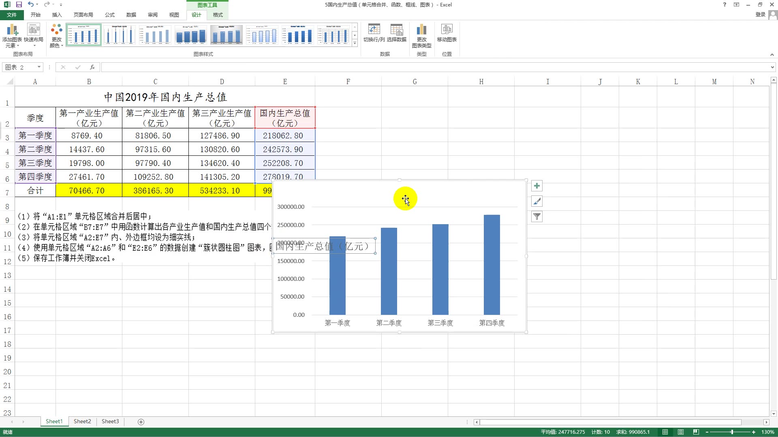The height and width of the screenshot is (437, 778).
Task: Click the formula bar input area
Action: pyautogui.click(x=434, y=67)
